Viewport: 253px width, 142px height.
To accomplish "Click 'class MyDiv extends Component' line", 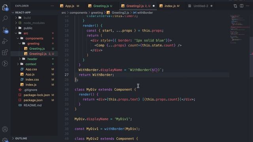I will click(106, 90).
